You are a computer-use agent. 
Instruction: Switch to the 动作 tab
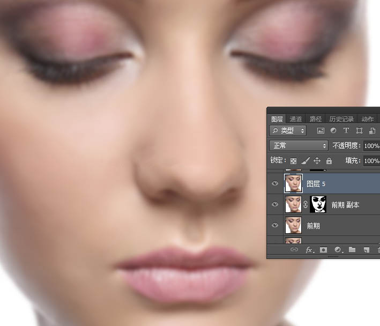[x=367, y=119]
